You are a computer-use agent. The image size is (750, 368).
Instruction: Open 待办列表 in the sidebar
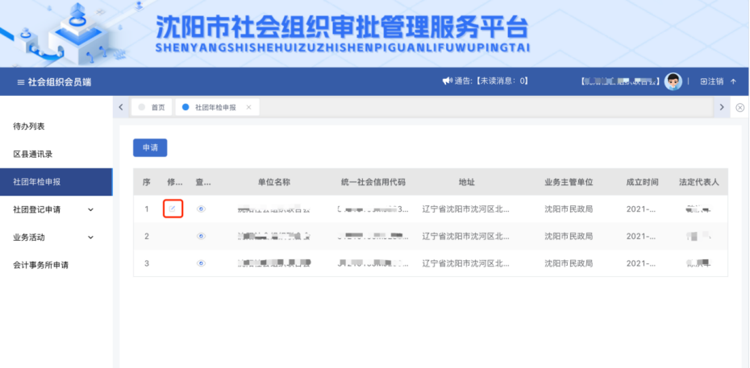coord(28,127)
